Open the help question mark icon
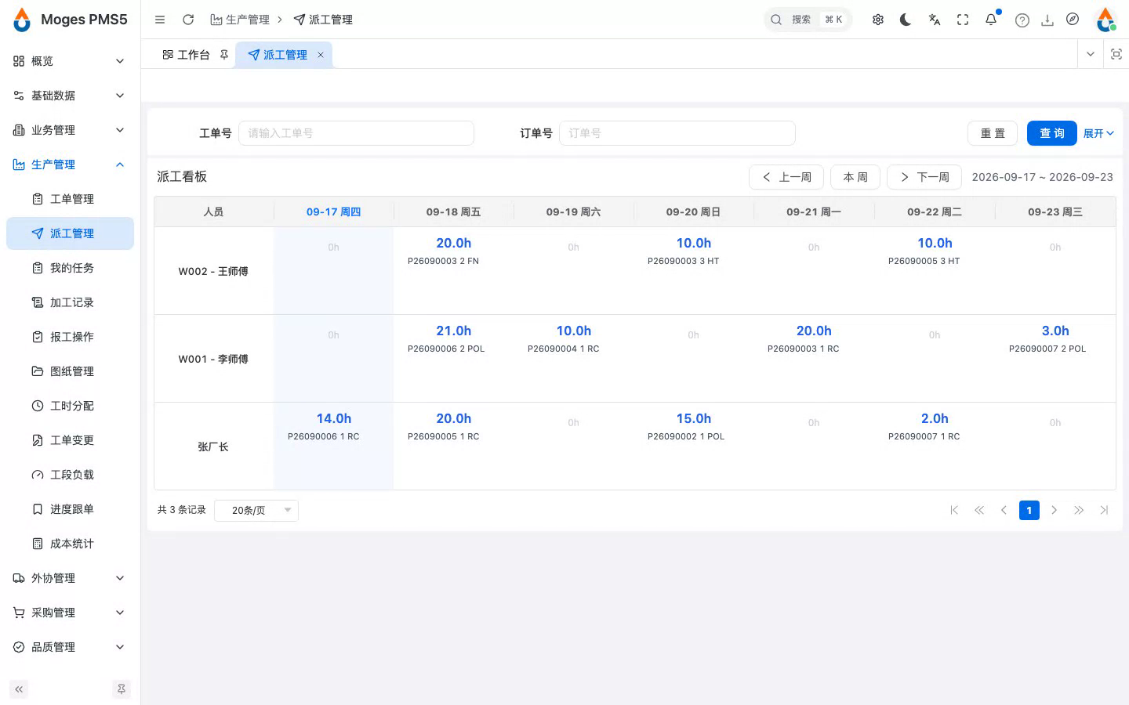The width and height of the screenshot is (1129, 705). point(1022,20)
